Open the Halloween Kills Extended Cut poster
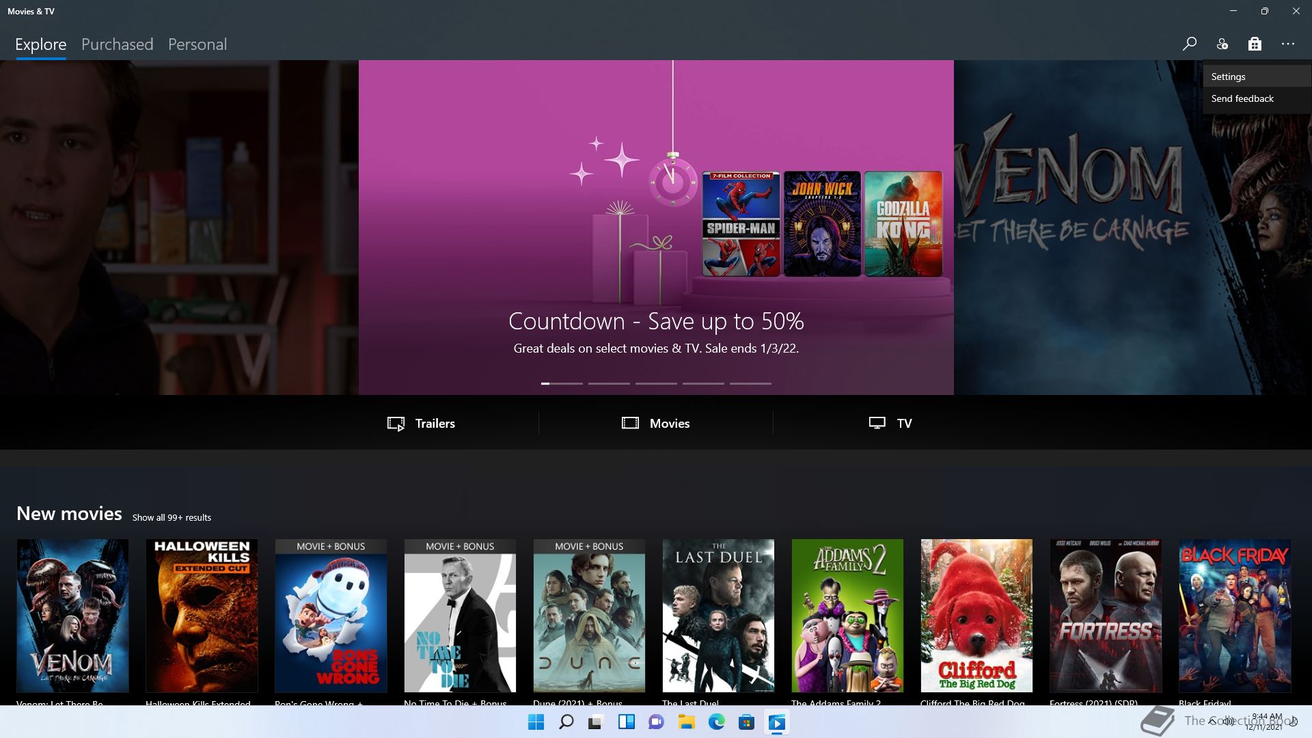 click(x=202, y=616)
